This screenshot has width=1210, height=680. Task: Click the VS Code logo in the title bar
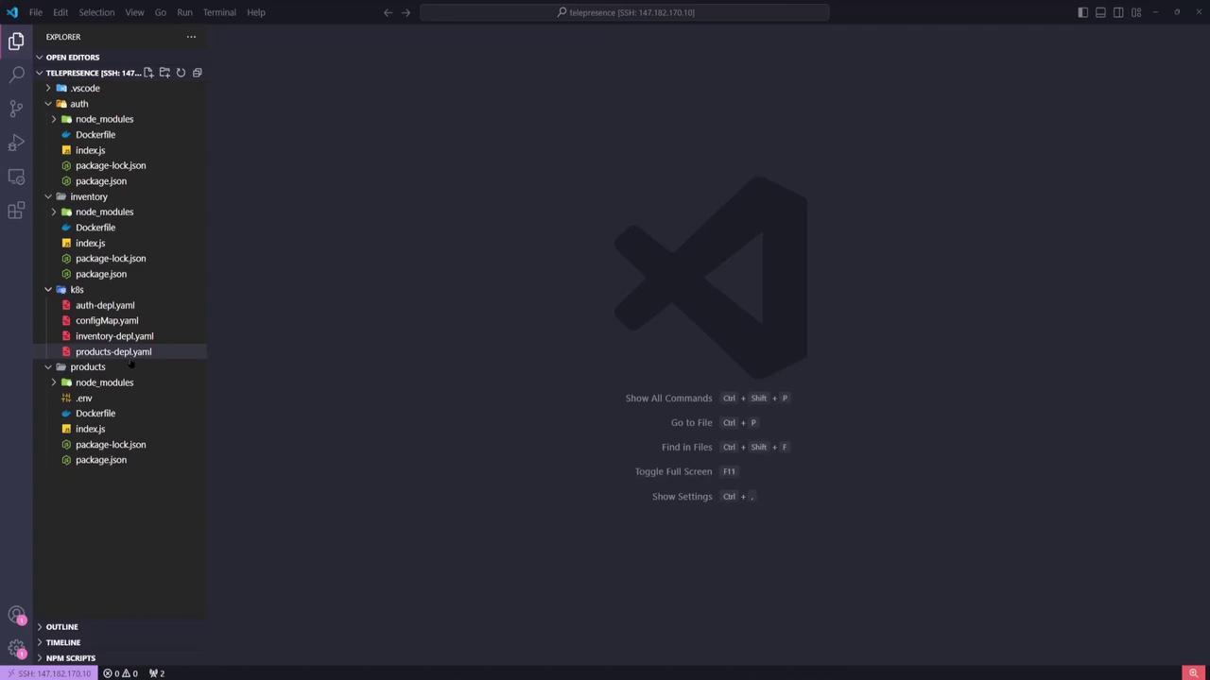coord(12,12)
